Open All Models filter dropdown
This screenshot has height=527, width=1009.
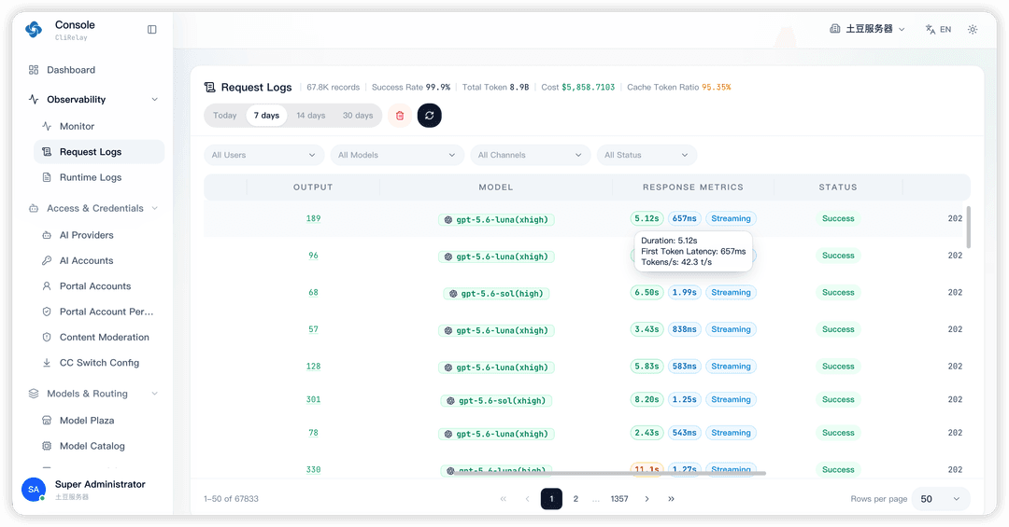397,156
